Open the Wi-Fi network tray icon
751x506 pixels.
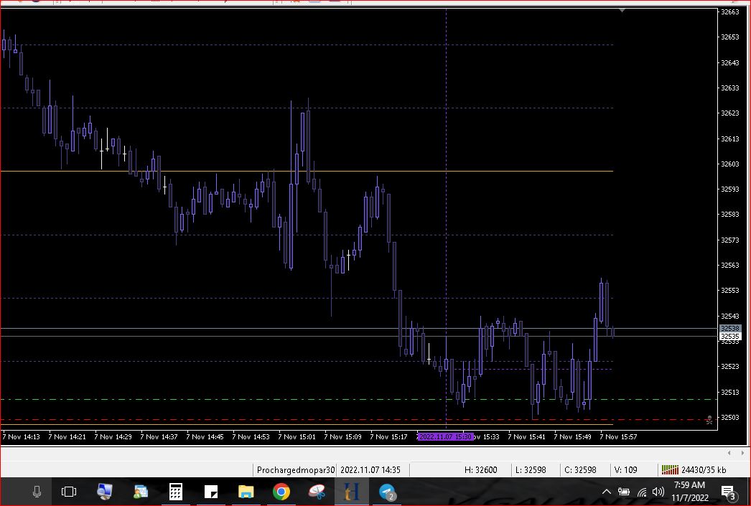click(642, 492)
